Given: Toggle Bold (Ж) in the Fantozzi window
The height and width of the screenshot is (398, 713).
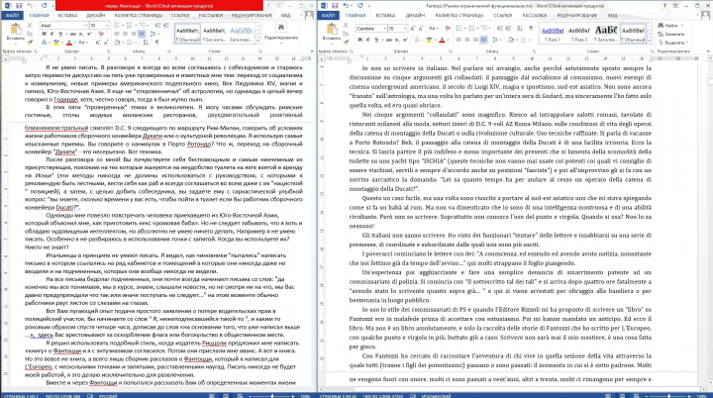Looking at the screenshot, I should point(360,40).
